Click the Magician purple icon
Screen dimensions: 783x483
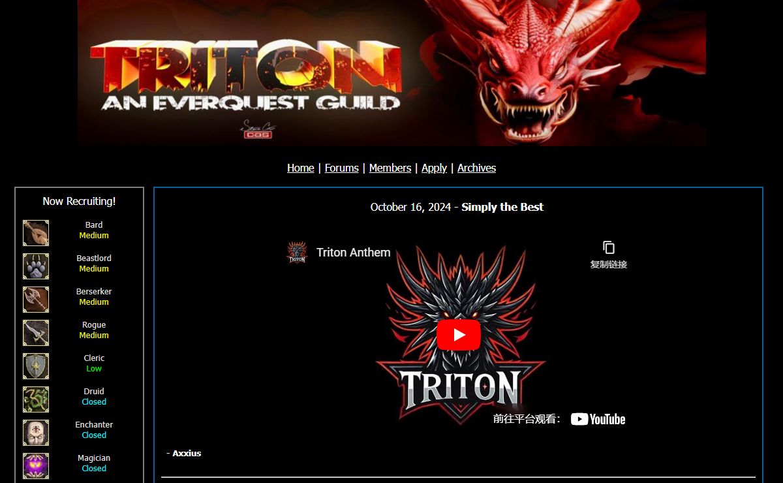(36, 466)
